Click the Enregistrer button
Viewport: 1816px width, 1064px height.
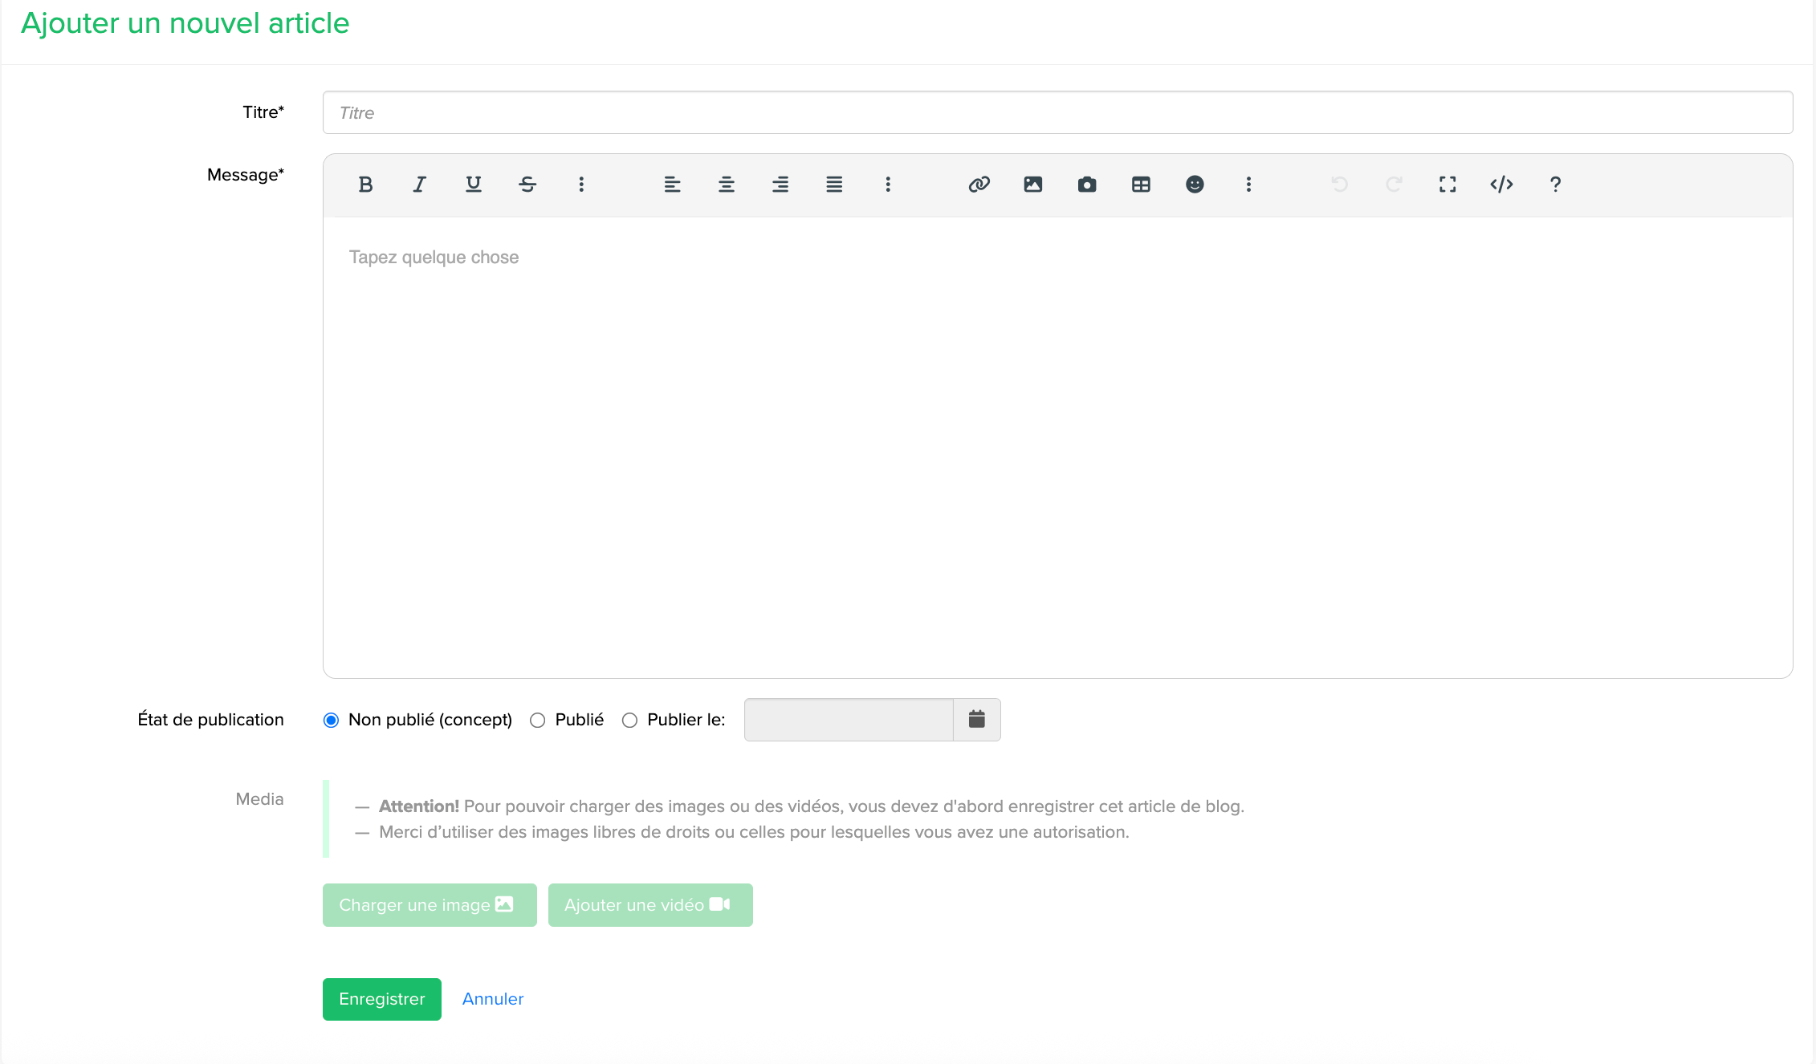(381, 999)
